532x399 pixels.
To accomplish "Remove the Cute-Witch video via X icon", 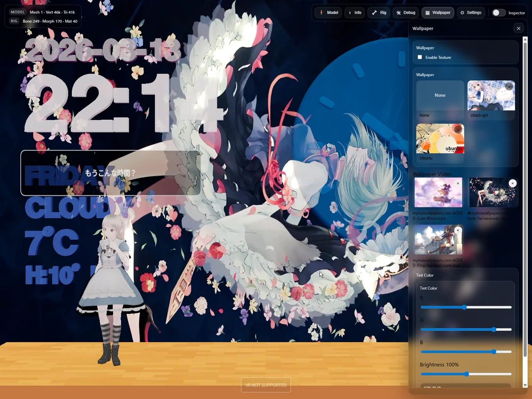I will pyautogui.click(x=458, y=183).
